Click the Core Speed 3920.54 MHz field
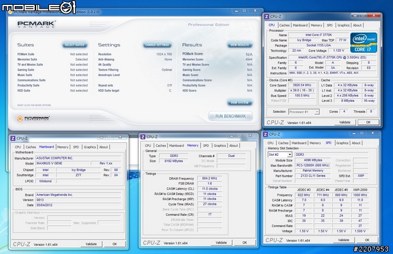This screenshot has width=393, height=254. [x=302, y=85]
